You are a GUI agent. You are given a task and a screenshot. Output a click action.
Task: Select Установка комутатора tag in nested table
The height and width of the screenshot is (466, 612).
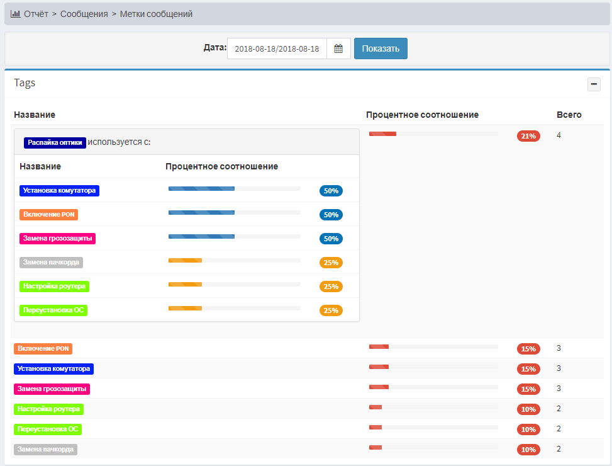(x=59, y=191)
